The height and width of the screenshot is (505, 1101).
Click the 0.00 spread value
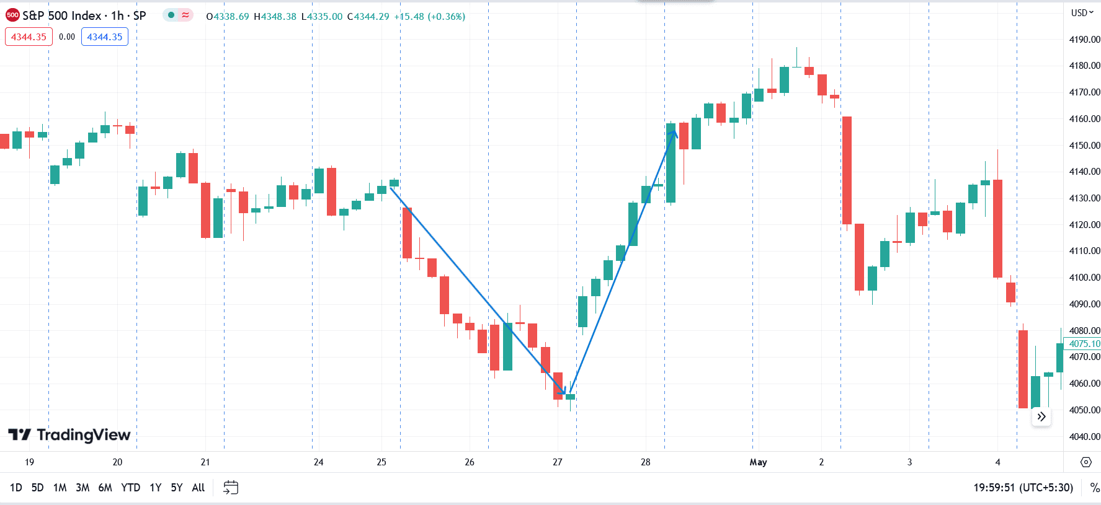pos(67,37)
